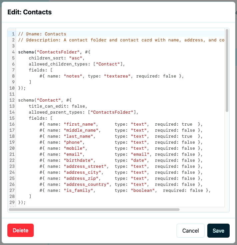Click the "notes" field name string

73,76
